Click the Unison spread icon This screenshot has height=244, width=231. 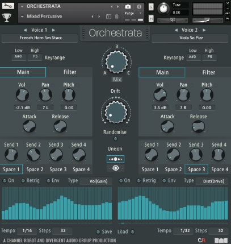point(115,159)
